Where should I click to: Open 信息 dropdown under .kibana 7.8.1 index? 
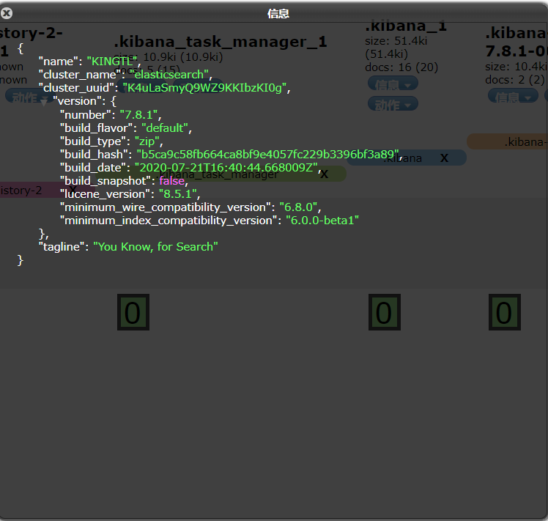(x=513, y=97)
